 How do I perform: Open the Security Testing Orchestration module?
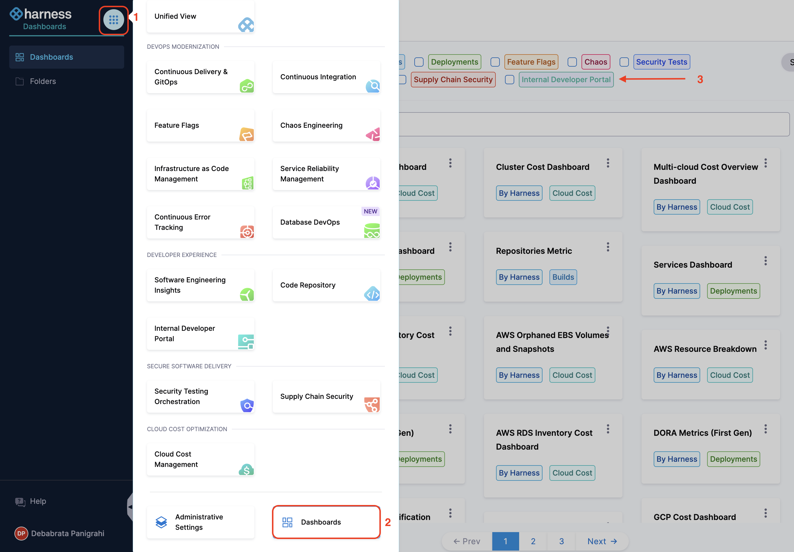tap(201, 397)
